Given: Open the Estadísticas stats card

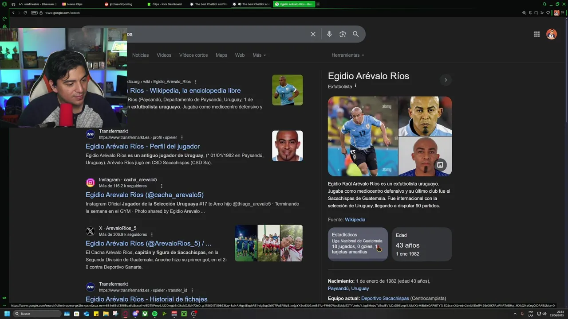Looking at the screenshot, I should [358, 244].
